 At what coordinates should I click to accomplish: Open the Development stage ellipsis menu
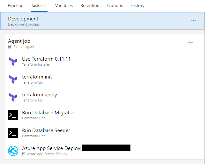(x=193, y=20)
